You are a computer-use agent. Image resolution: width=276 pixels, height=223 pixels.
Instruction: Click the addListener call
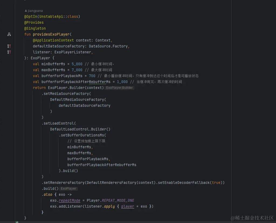(71, 206)
